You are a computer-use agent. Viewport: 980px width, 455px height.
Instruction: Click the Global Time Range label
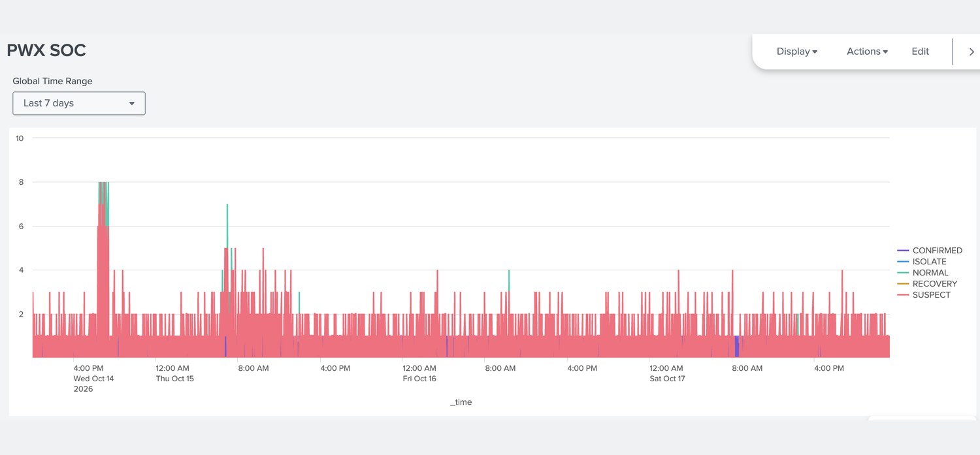[x=52, y=82]
